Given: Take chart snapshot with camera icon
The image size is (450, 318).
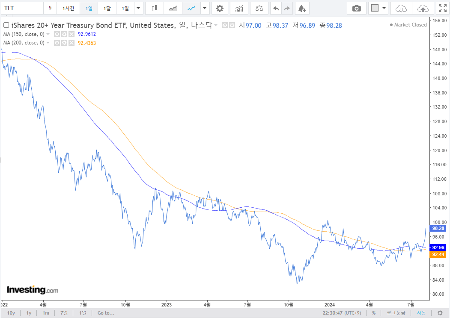Looking at the screenshot, I should coord(356,8).
